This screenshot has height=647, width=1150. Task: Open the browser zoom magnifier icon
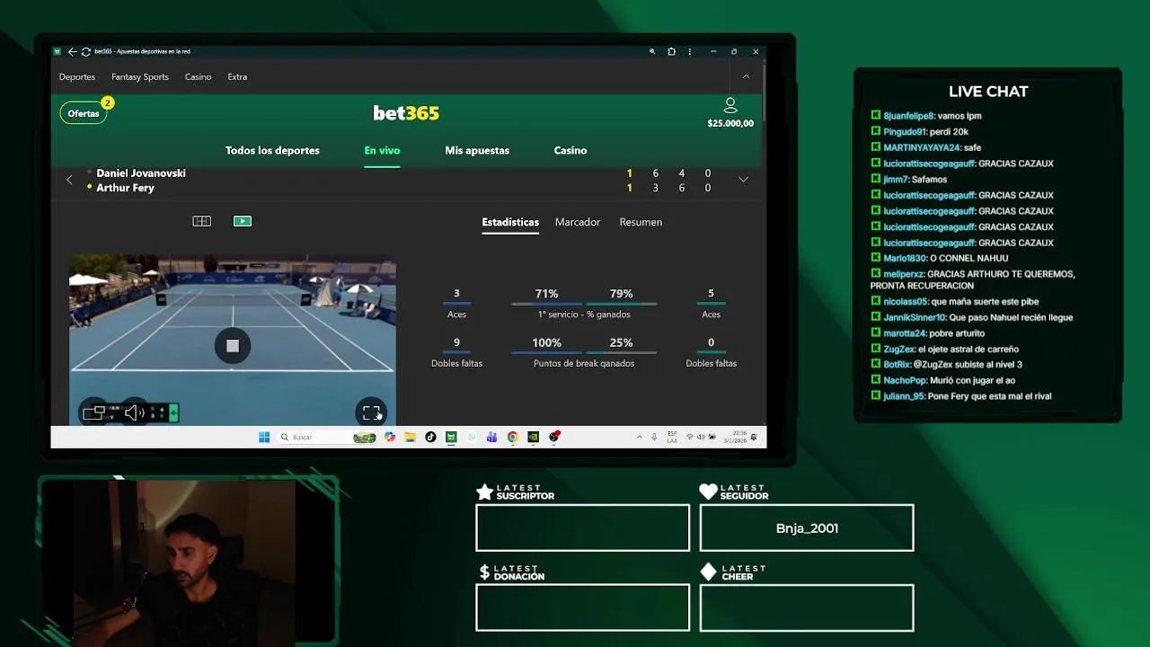[652, 51]
